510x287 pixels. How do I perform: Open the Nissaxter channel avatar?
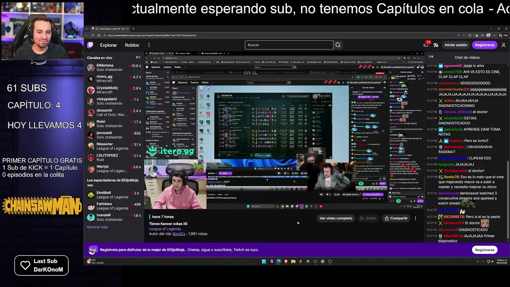click(91, 146)
